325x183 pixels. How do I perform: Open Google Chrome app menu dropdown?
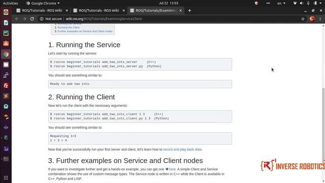(43, 3)
